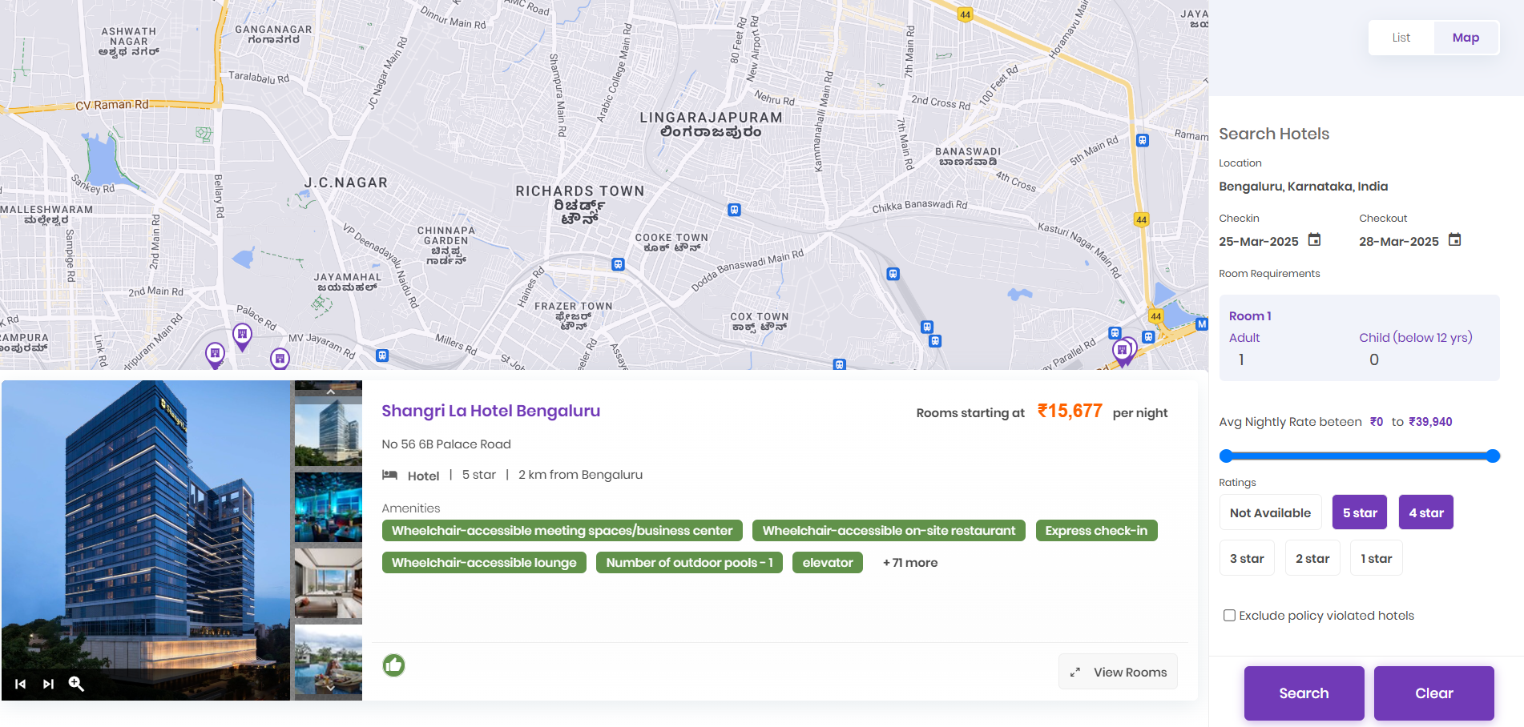Image resolution: width=1524 pixels, height=727 pixels.
Task: Click the No 56 6B Palace Road address
Action: click(x=446, y=444)
